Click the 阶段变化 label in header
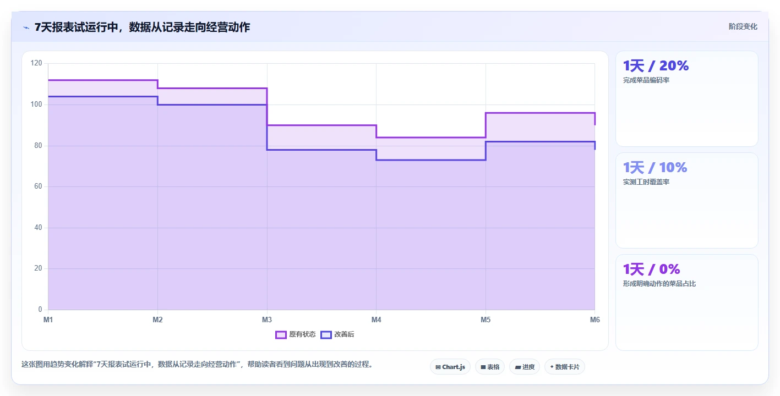The height and width of the screenshot is (396, 780). 743,26
